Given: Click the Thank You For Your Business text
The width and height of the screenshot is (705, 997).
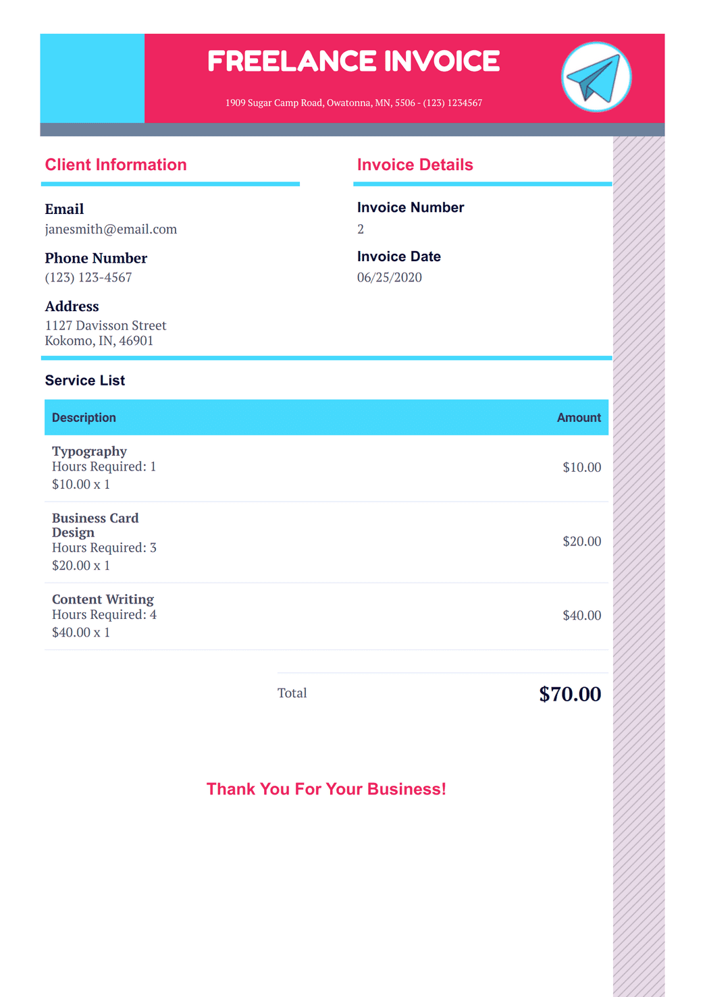Looking at the screenshot, I should pyautogui.click(x=326, y=789).
